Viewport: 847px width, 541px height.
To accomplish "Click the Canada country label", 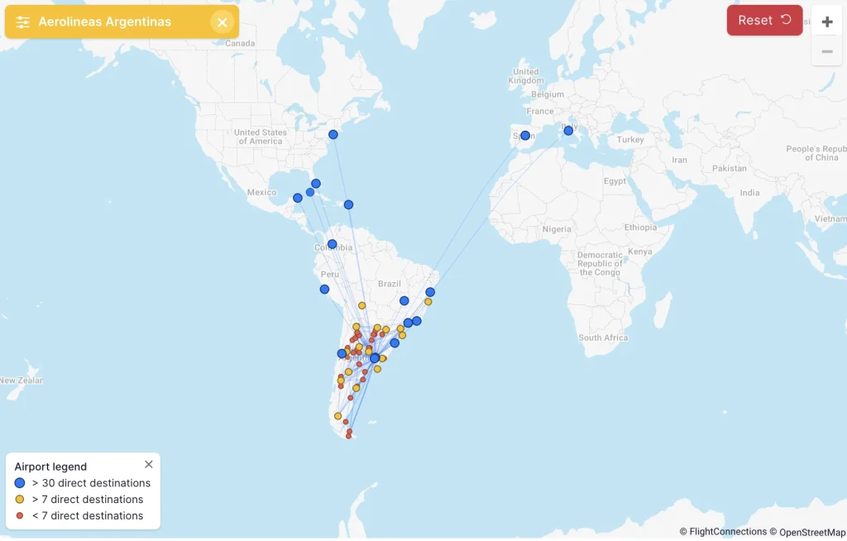I will [240, 43].
